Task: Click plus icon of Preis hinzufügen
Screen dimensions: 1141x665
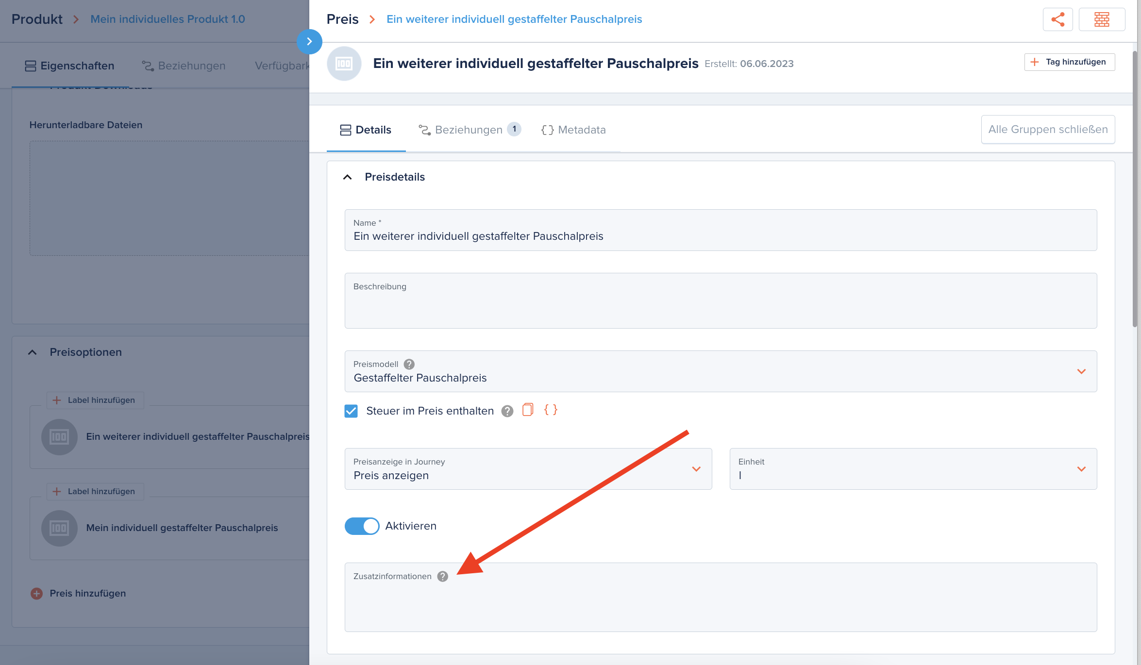Action: pyautogui.click(x=36, y=593)
